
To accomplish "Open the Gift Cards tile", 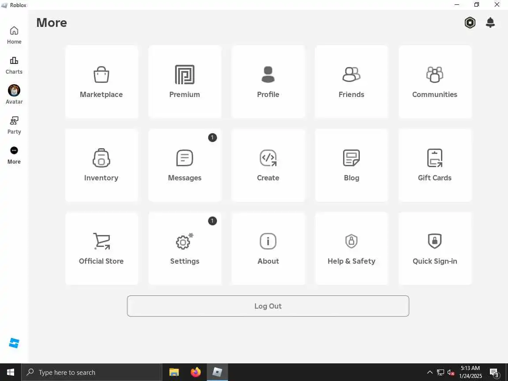I will click(435, 165).
